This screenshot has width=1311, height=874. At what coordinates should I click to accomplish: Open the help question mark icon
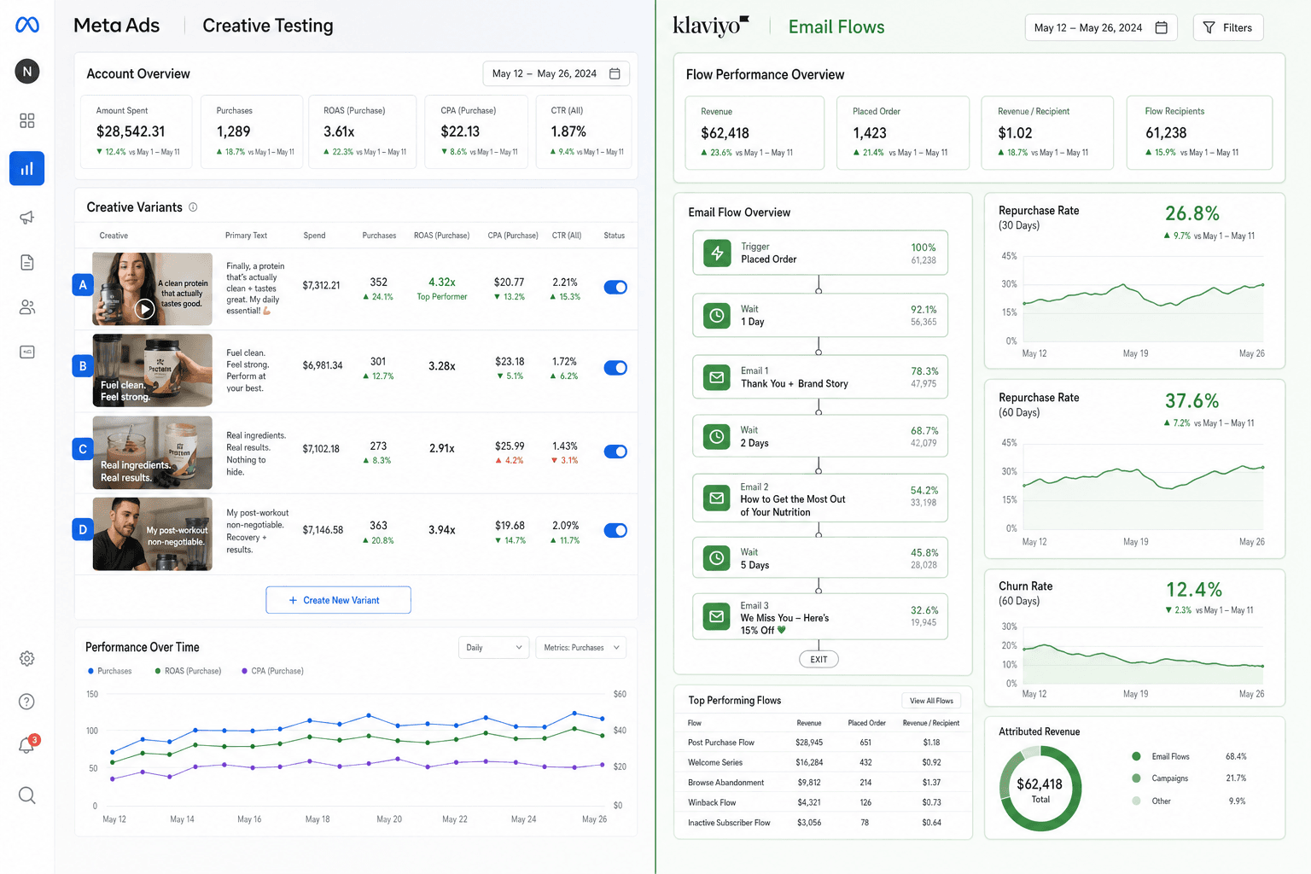(x=27, y=702)
